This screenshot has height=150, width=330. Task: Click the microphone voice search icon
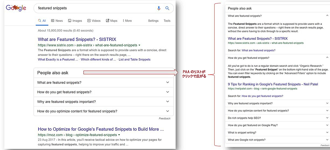[159, 8]
